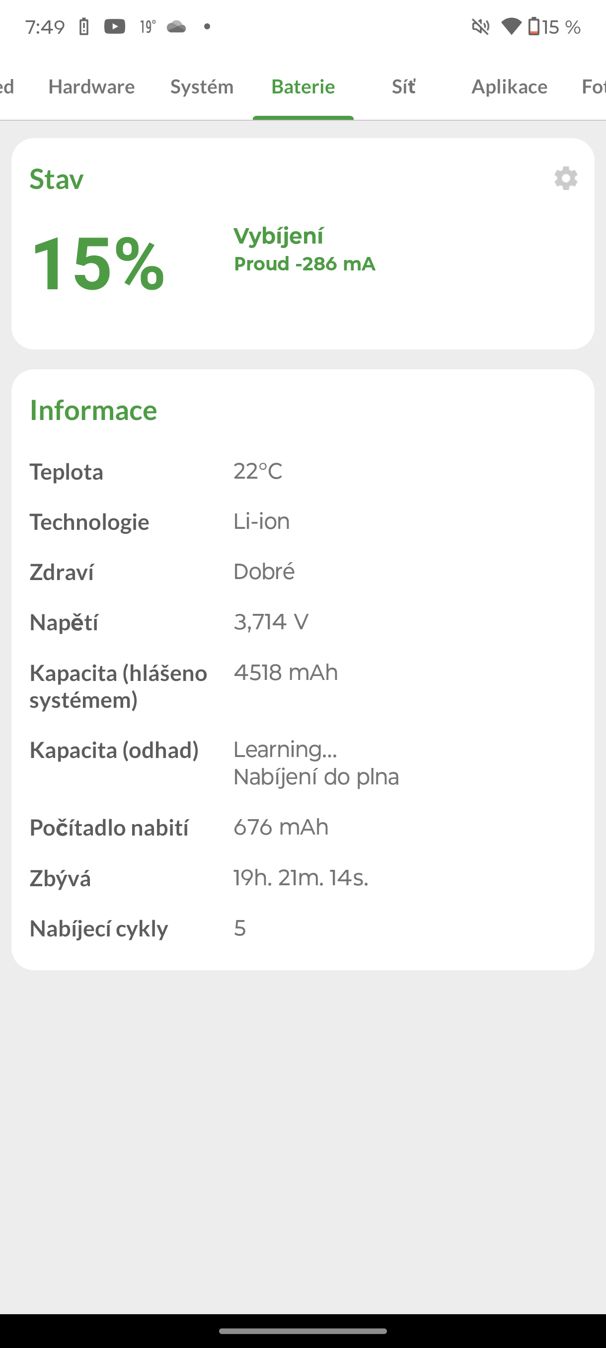Tap the YouTube notification icon
Image resolution: width=606 pixels, height=1348 pixels.
coord(115,26)
